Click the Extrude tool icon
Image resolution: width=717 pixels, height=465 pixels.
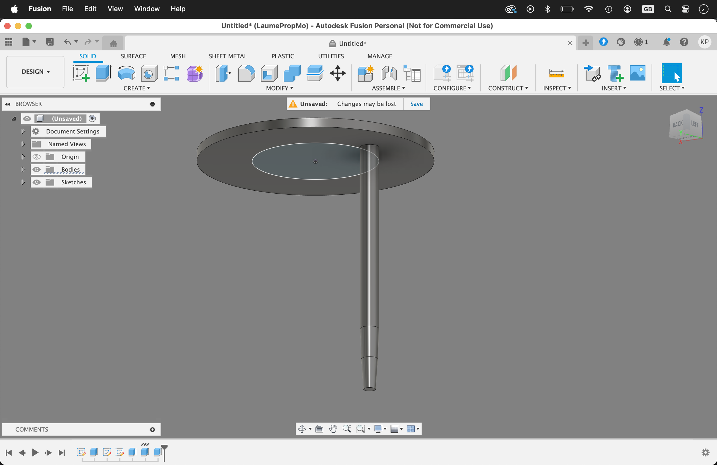[103, 73]
